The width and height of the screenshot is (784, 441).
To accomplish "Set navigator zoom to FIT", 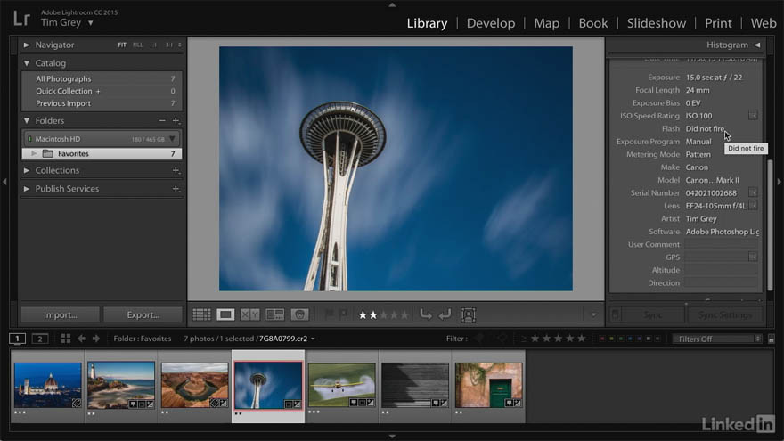I will coord(122,45).
